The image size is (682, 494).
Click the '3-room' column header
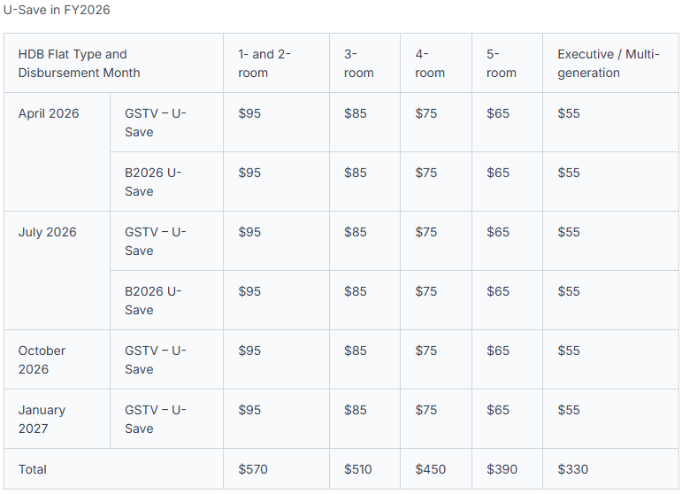click(358, 63)
